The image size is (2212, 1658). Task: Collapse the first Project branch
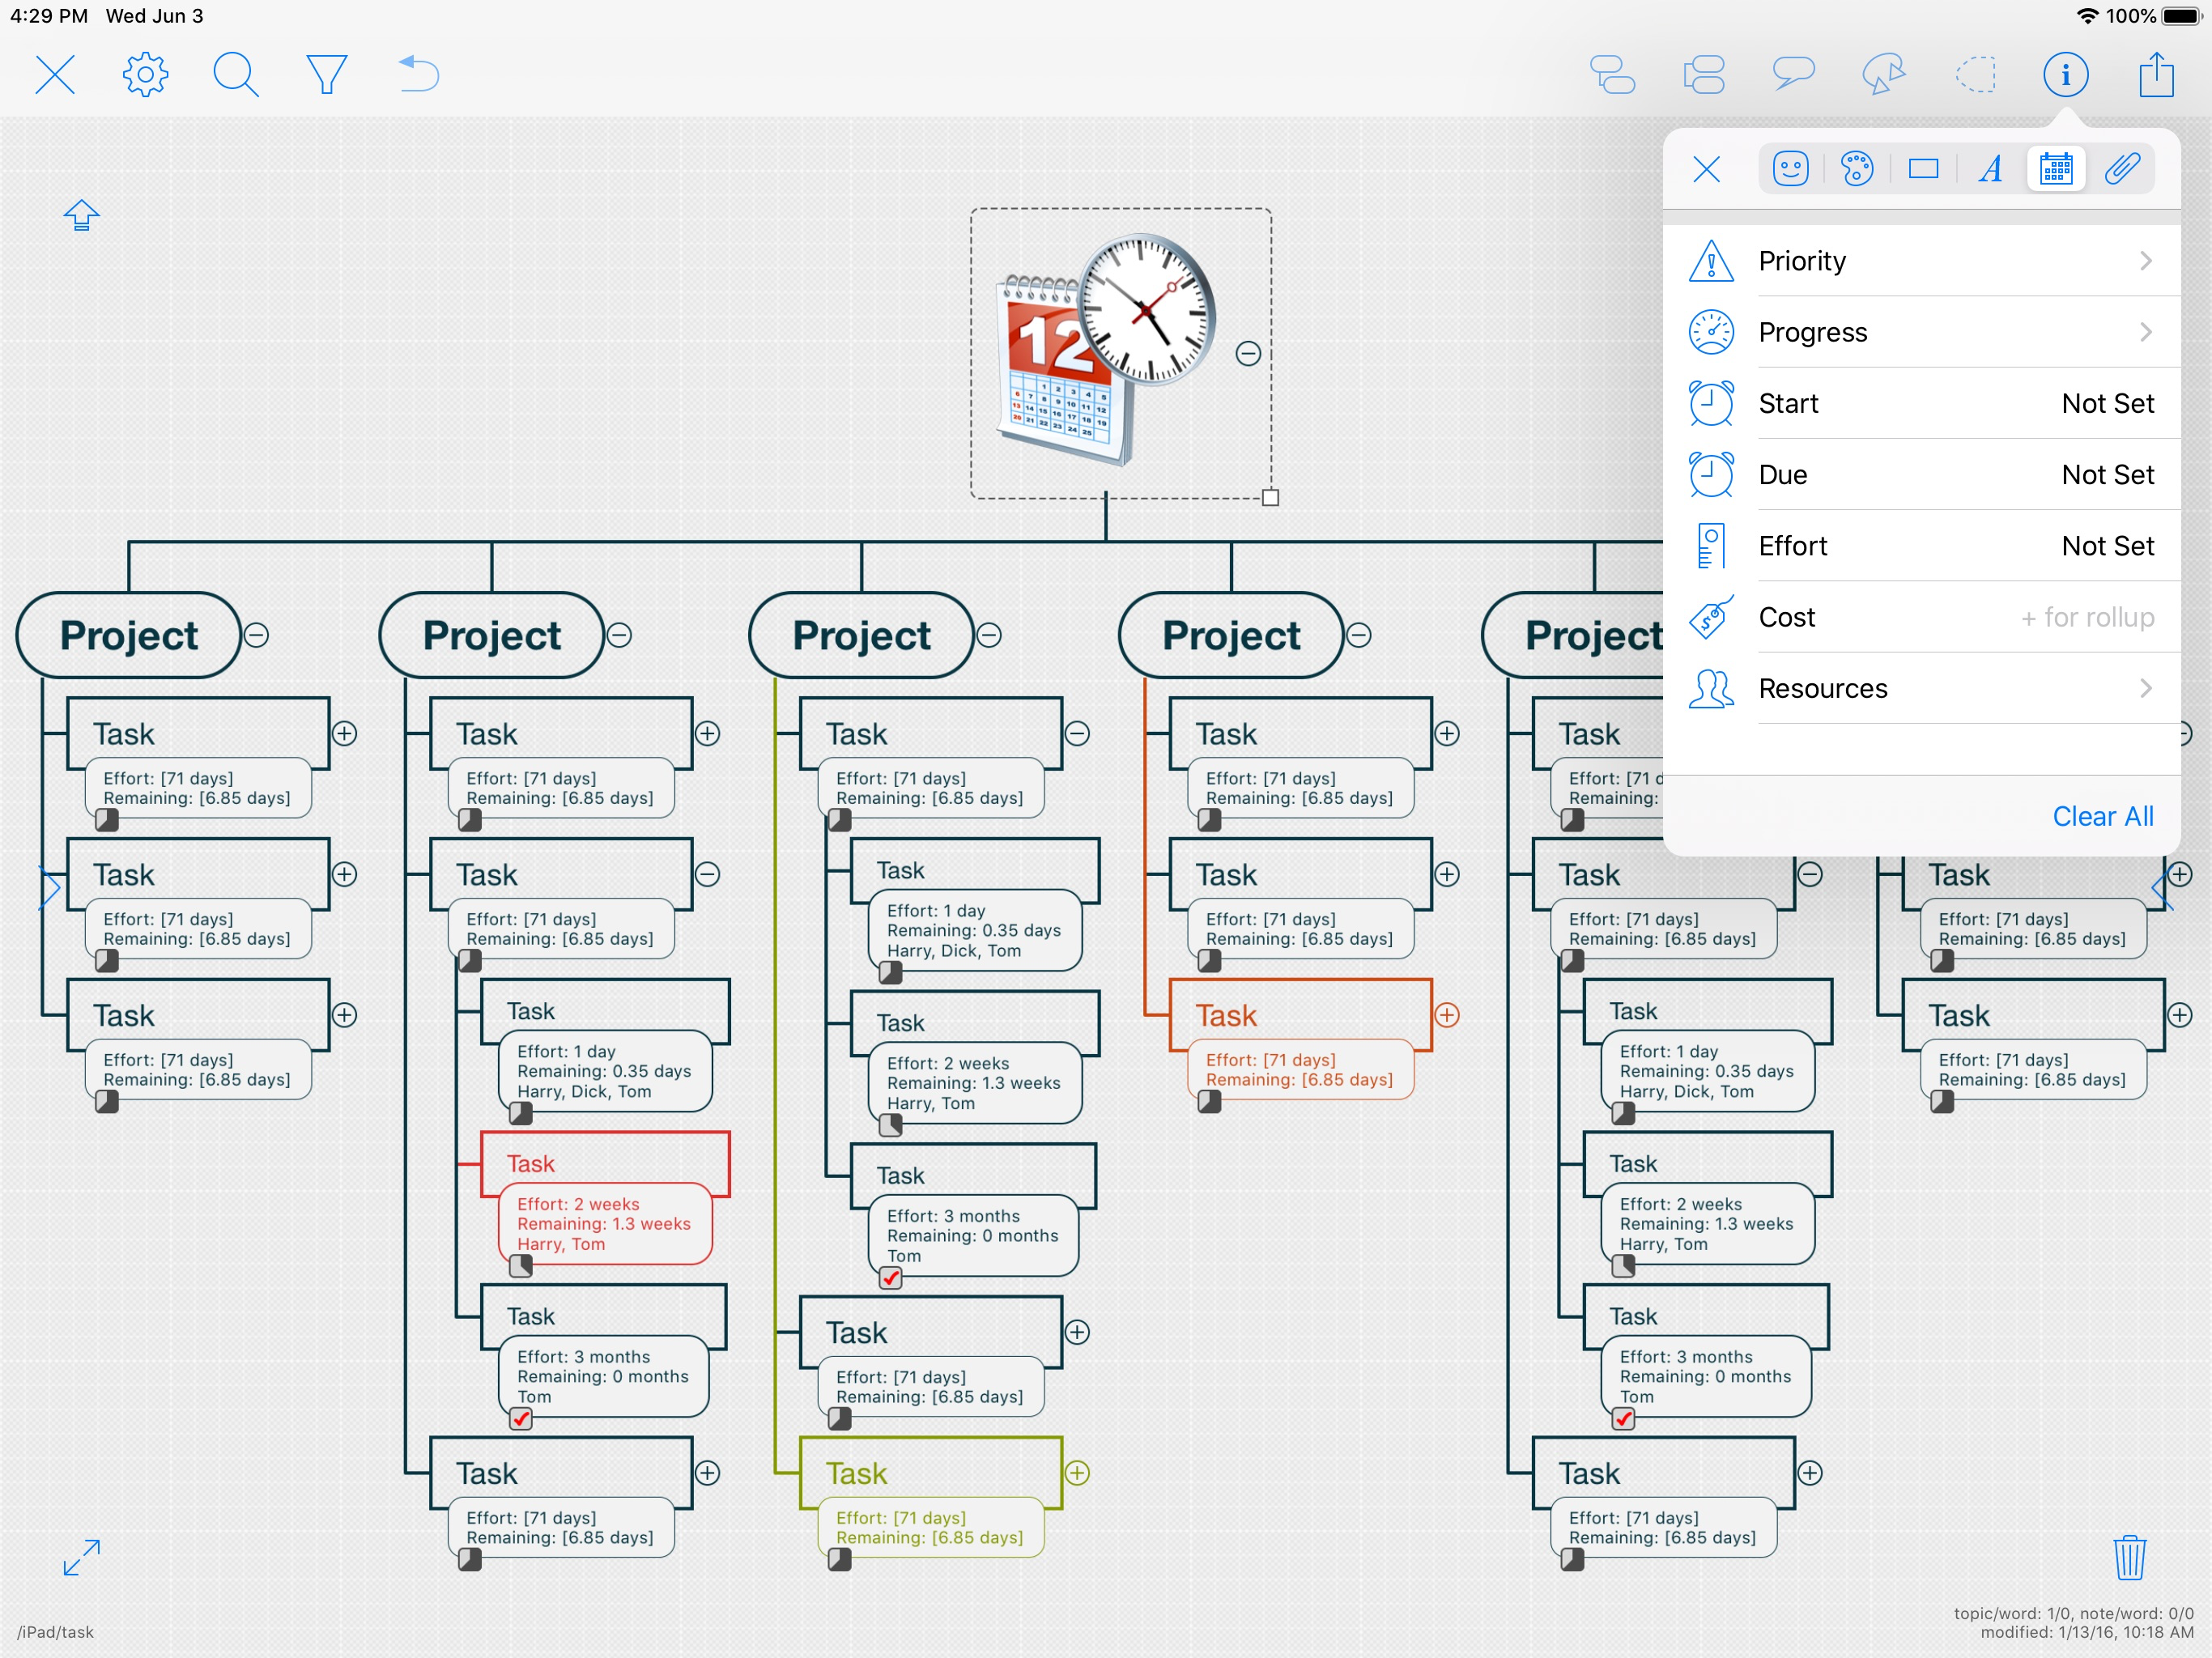pos(257,635)
